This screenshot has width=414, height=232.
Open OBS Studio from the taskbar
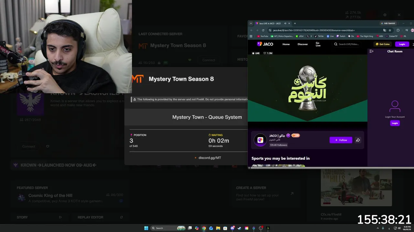pos(261,228)
